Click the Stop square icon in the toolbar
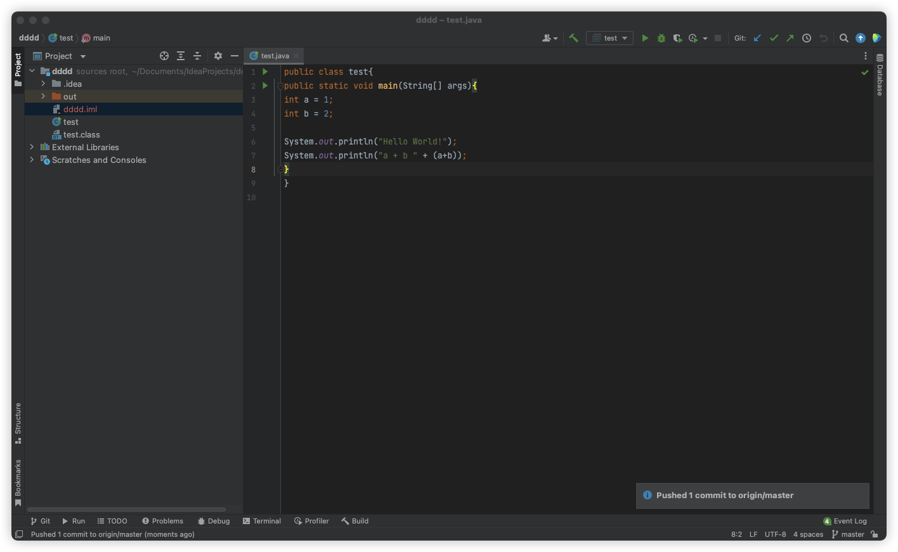Screen dimensions: 898x552 pos(718,38)
